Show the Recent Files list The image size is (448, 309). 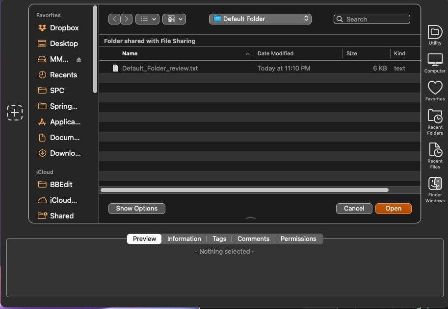[x=435, y=155]
